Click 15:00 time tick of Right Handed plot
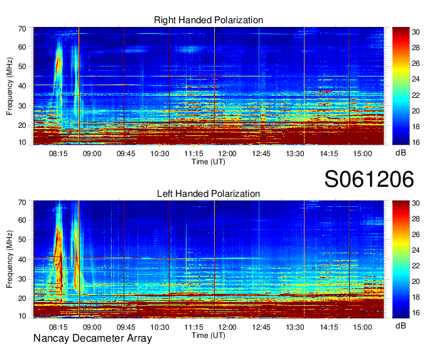The height and width of the screenshot is (346, 427). coord(362,154)
